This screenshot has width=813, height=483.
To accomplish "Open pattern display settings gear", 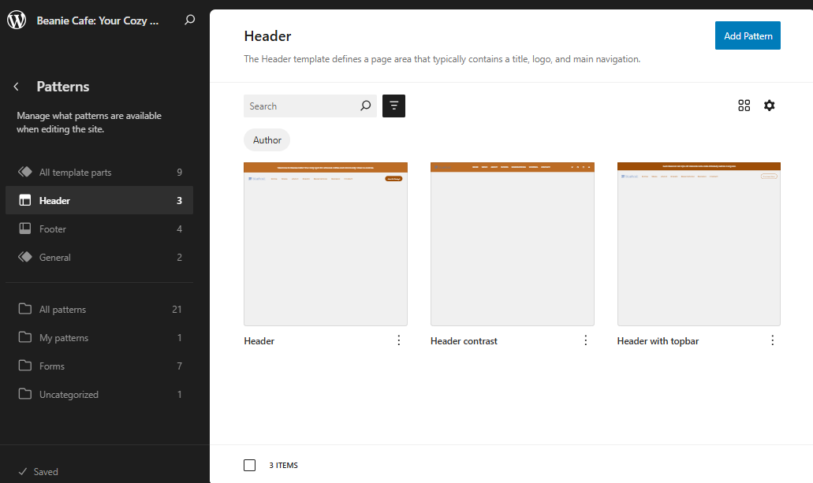I will point(769,105).
